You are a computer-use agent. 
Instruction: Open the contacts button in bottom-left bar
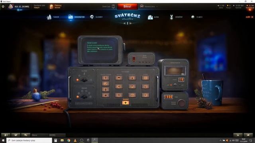pos(6,135)
